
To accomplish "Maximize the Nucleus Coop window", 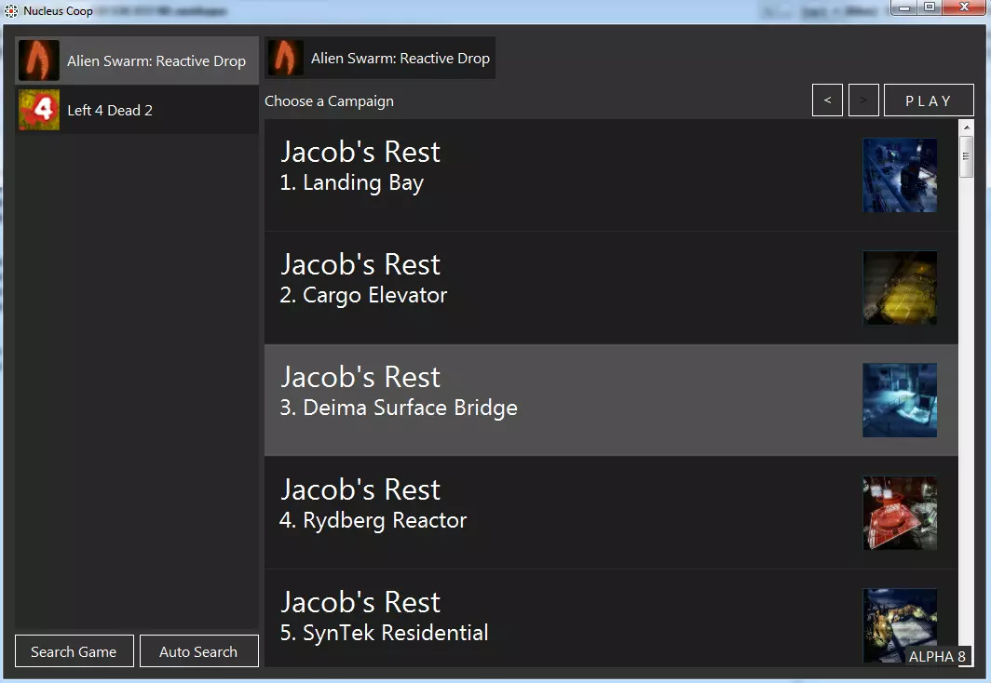I will (930, 7).
